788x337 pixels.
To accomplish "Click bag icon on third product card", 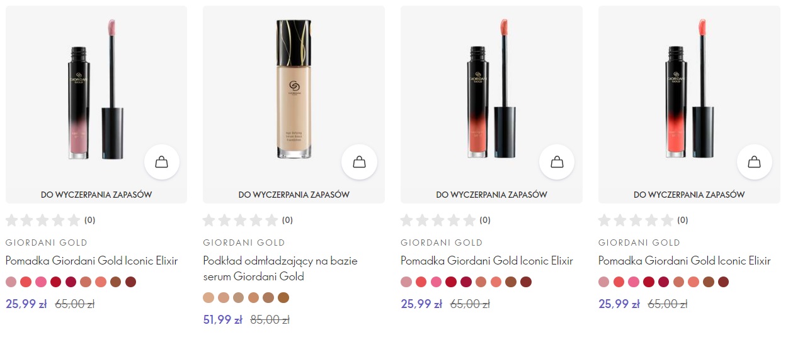I will click(x=557, y=162).
